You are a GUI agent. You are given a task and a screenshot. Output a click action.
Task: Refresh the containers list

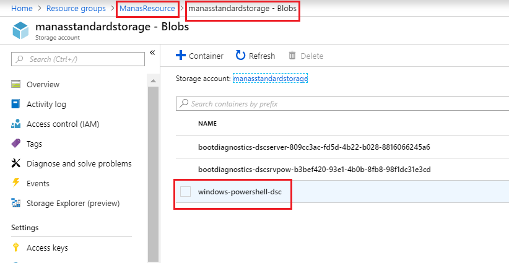tap(255, 56)
